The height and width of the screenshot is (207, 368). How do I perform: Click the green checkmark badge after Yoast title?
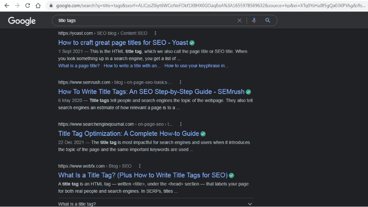[x=192, y=43]
